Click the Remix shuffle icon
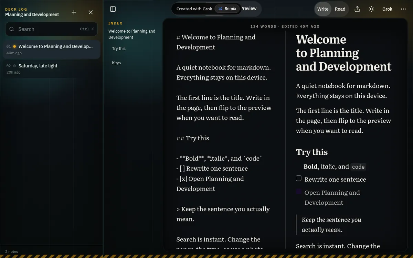The image size is (413, 258). pyautogui.click(x=220, y=9)
